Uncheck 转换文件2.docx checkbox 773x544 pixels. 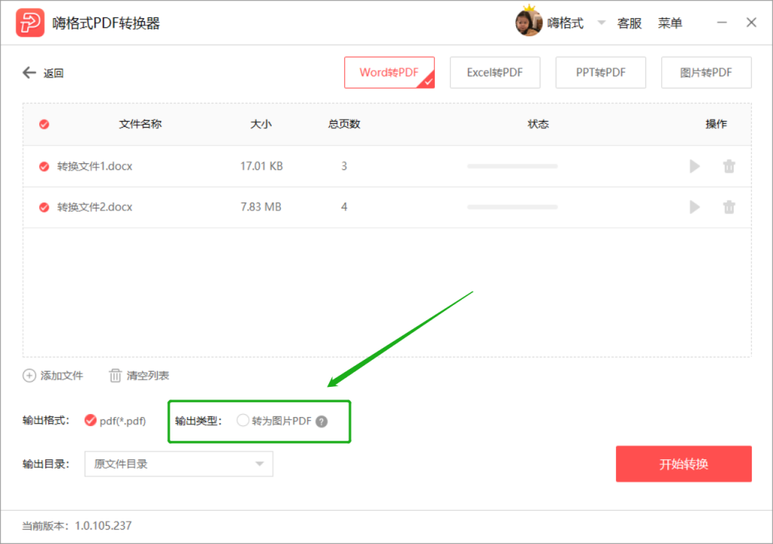(44, 207)
